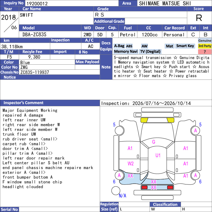Toggle the Genuine legend label
Image resolution: width=212 pixels, height=212 pixels.
[205, 41]
